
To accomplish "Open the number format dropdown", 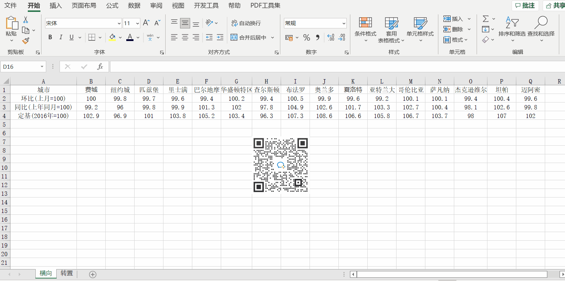I will pos(343,23).
